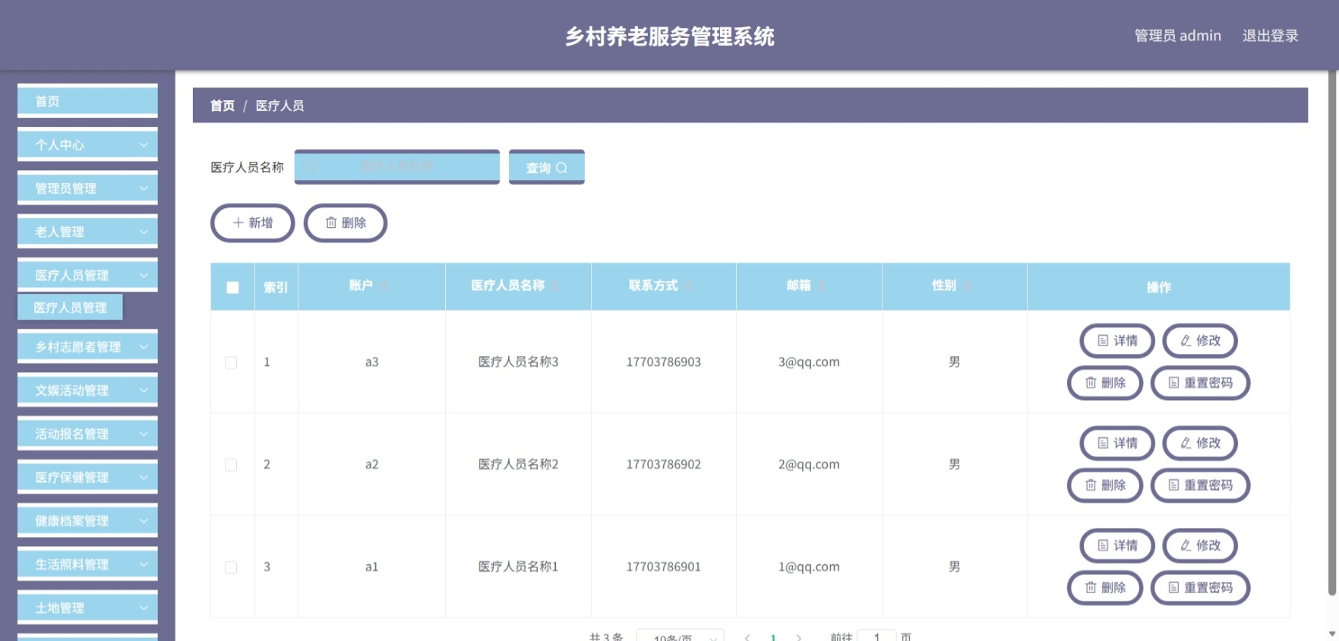The image size is (1339, 641).
Task: Click the pencil icon on row a2's 修改
Action: point(1186,443)
